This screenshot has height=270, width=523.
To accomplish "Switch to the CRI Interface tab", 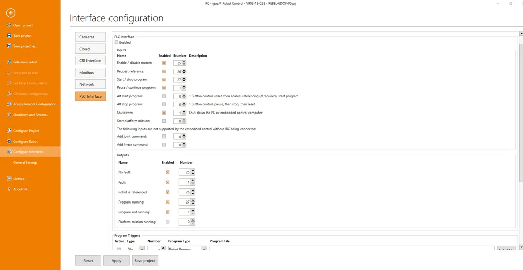I will (91, 61).
